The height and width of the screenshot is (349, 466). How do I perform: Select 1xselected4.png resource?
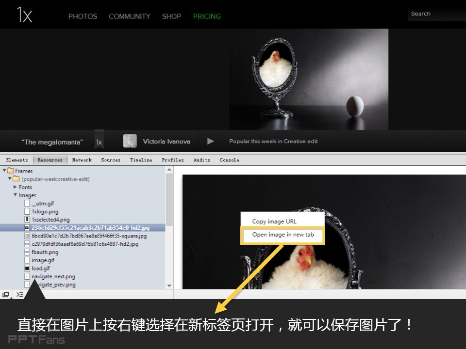(50, 220)
